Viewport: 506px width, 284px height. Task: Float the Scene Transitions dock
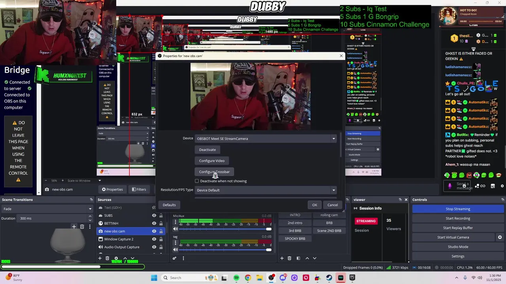[x=91, y=200]
